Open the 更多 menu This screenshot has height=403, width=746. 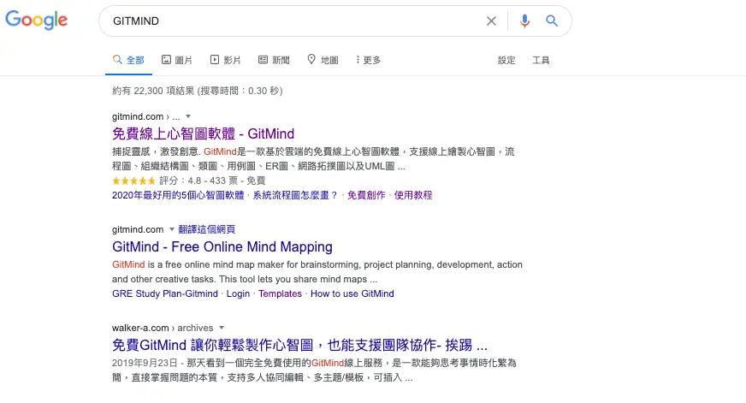pyautogui.click(x=368, y=60)
